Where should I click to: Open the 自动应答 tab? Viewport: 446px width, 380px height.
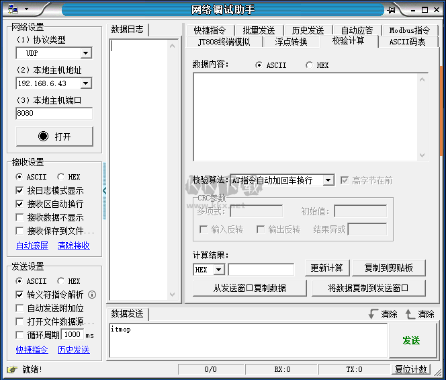357,30
